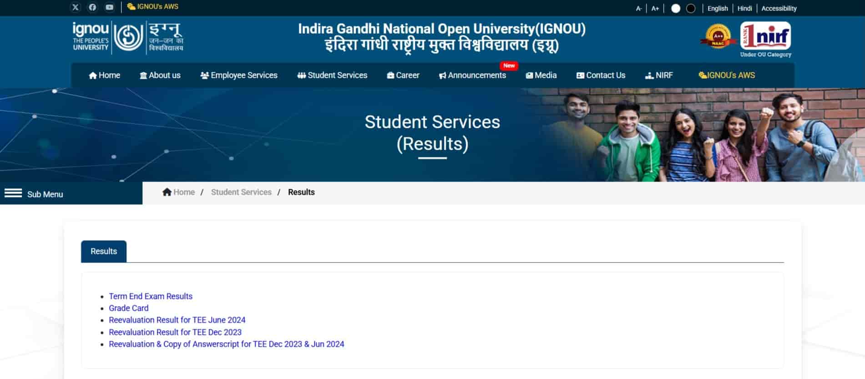
Task: Open Reevaluation Result for TEE June 2024
Action: (x=177, y=320)
